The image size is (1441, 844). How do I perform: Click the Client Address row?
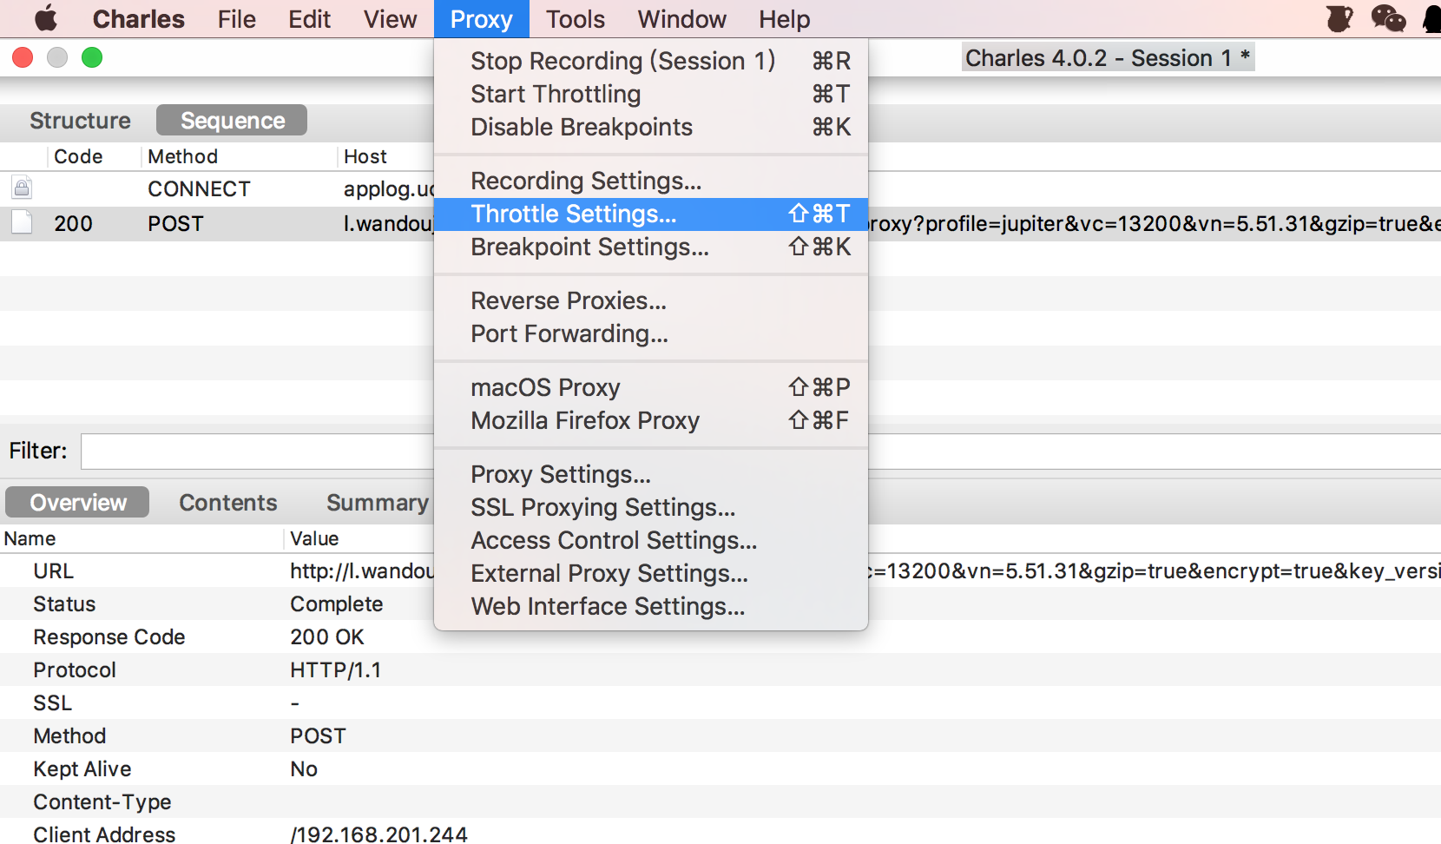(720, 833)
